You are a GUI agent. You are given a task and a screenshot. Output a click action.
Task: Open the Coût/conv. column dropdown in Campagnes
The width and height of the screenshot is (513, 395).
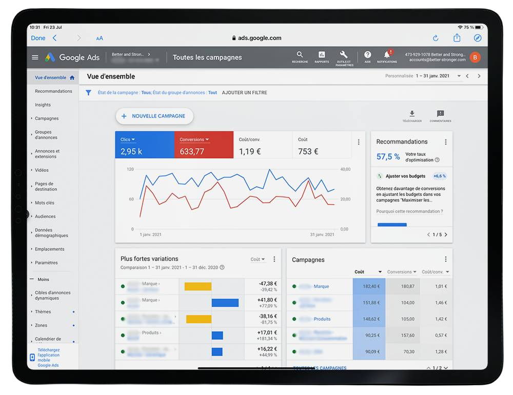435,271
